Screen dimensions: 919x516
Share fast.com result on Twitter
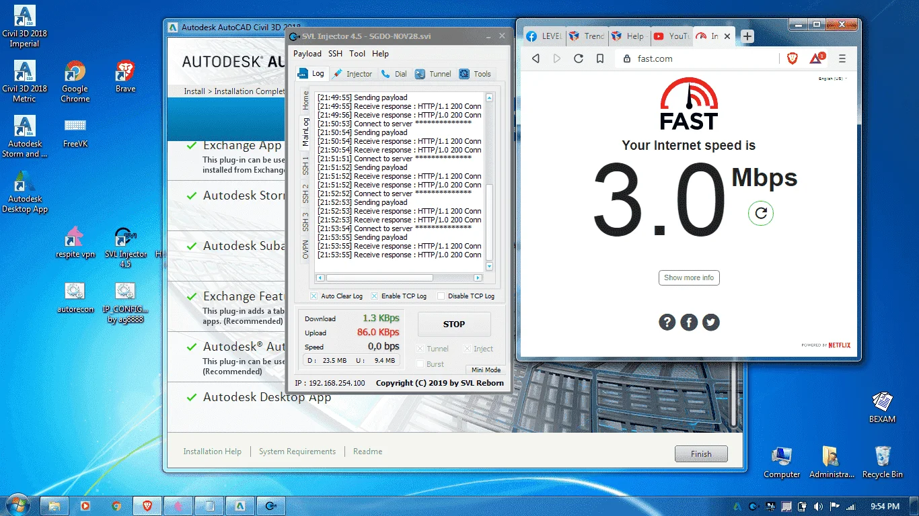[x=711, y=322]
